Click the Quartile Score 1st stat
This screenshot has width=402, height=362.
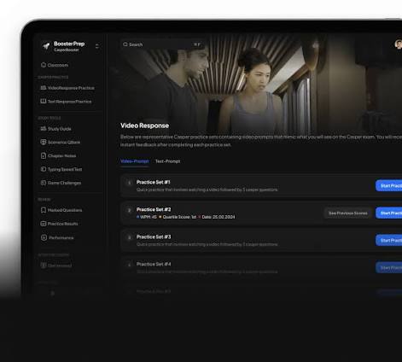click(178, 217)
